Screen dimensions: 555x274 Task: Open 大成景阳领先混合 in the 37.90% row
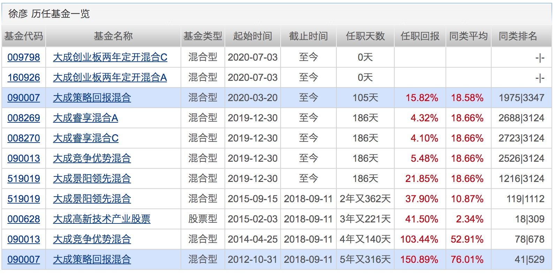coord(92,199)
